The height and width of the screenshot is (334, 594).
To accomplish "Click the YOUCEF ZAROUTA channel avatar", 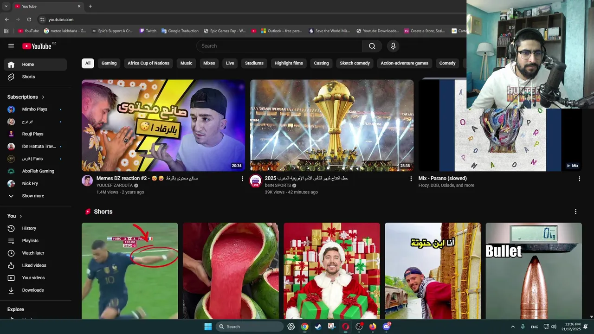I will tap(87, 181).
